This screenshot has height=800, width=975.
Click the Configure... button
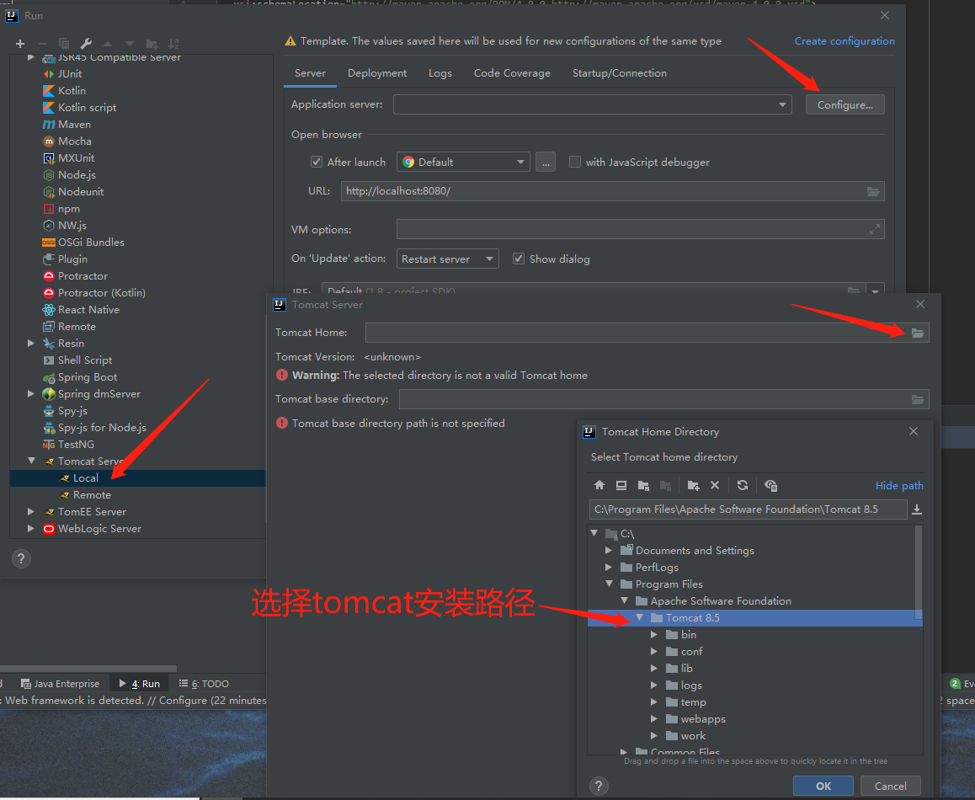(845, 104)
